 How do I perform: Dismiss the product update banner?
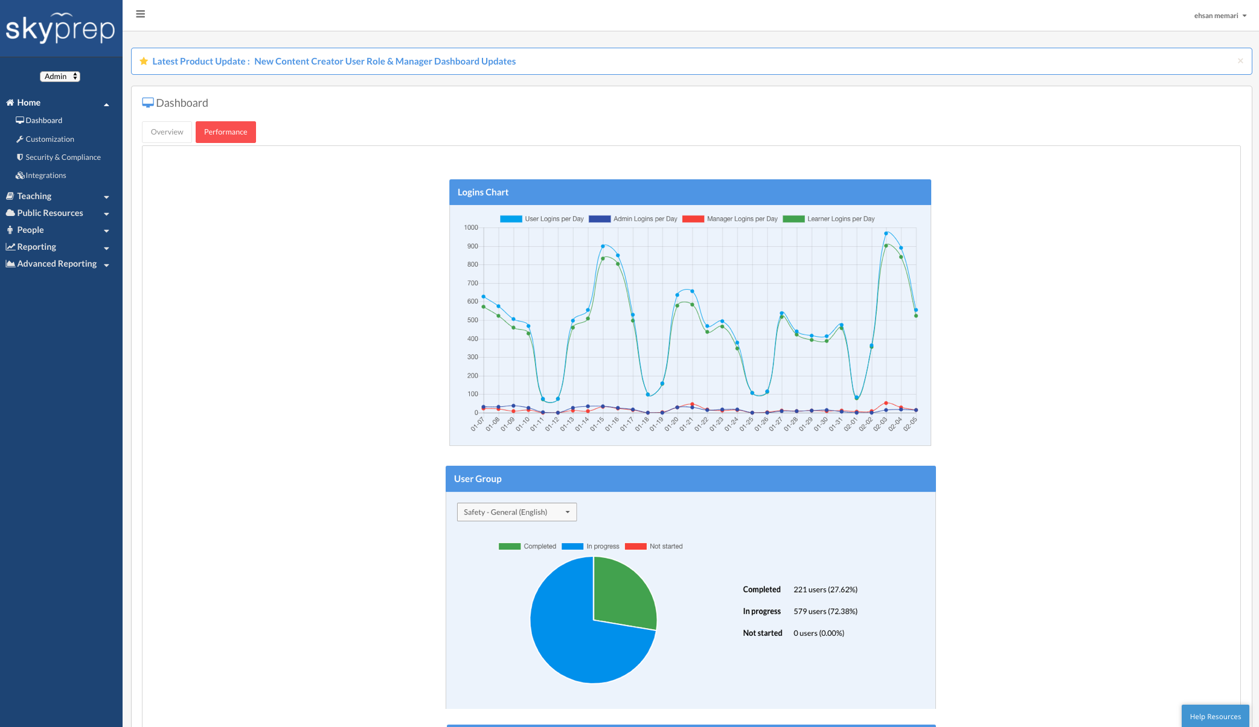[x=1240, y=61]
